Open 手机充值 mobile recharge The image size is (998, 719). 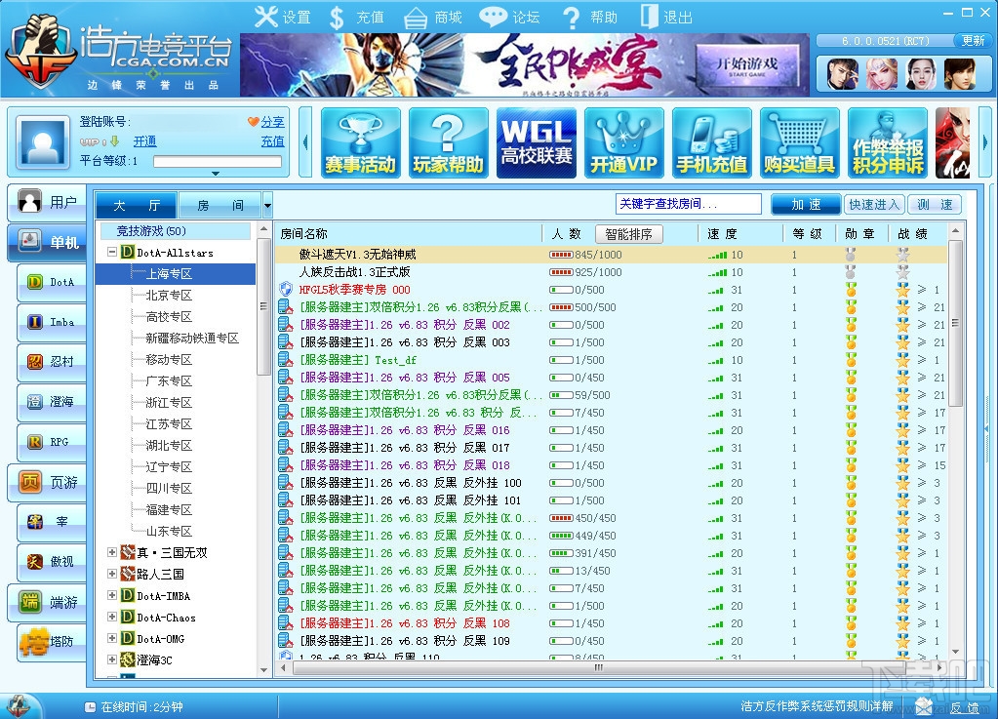tap(711, 142)
